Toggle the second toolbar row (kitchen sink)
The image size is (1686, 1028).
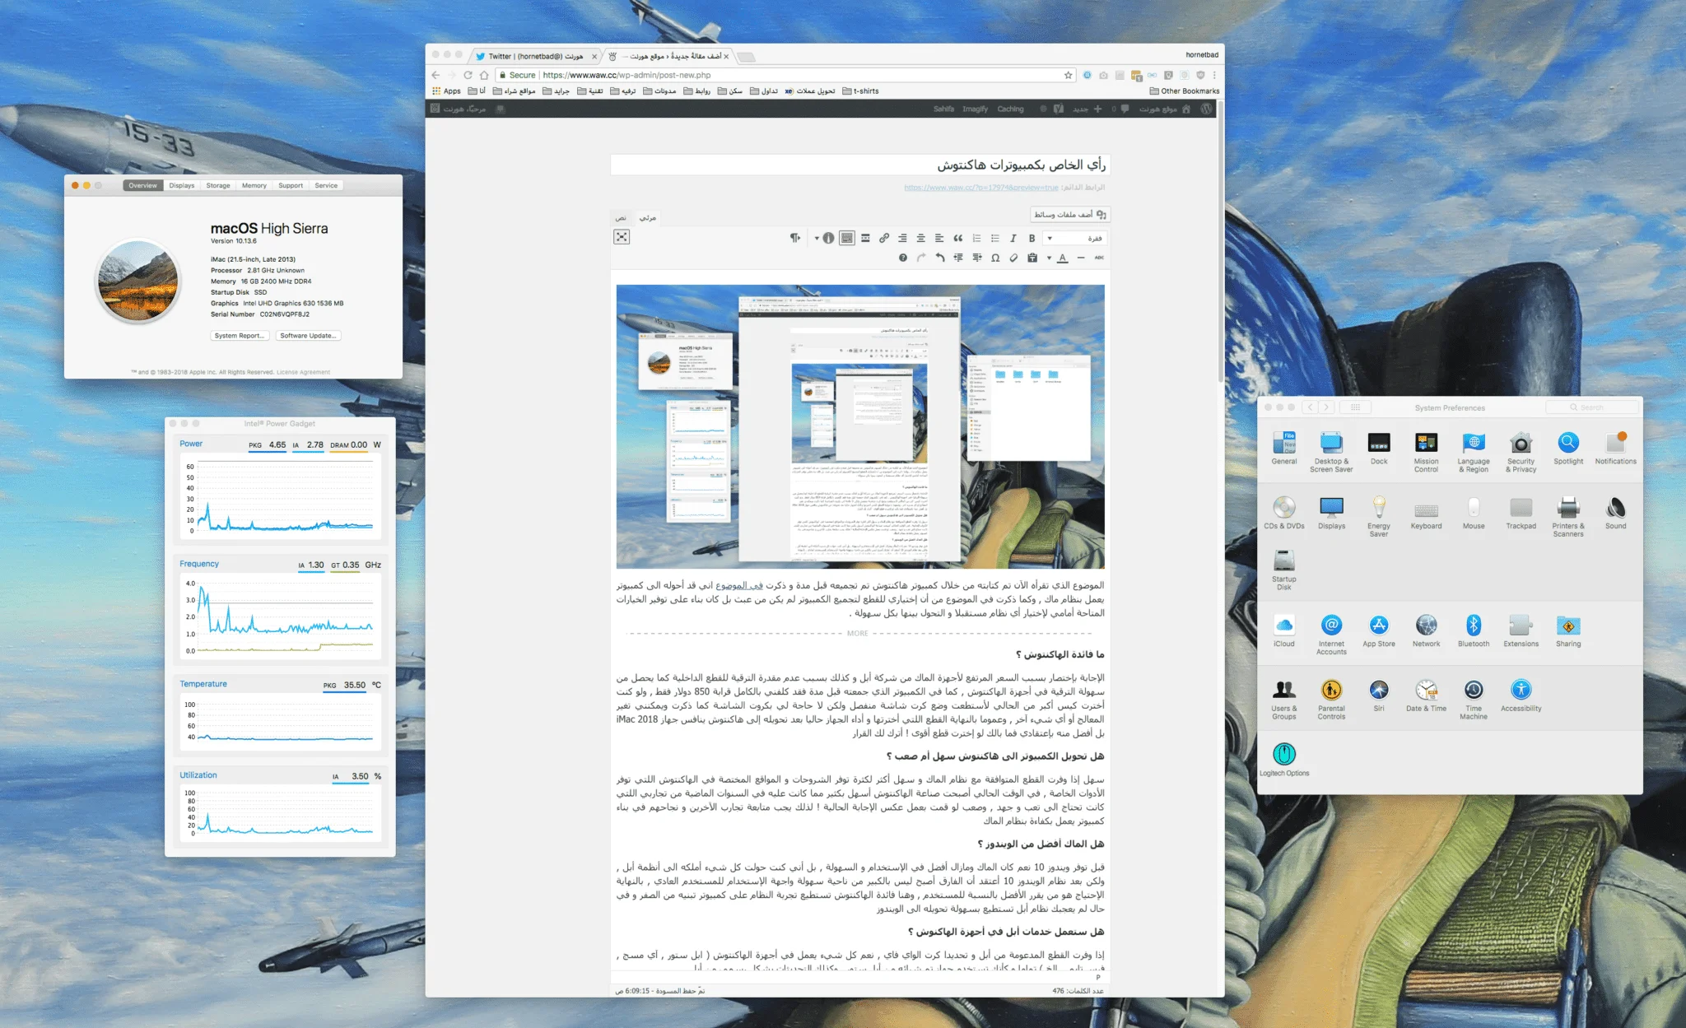click(847, 238)
